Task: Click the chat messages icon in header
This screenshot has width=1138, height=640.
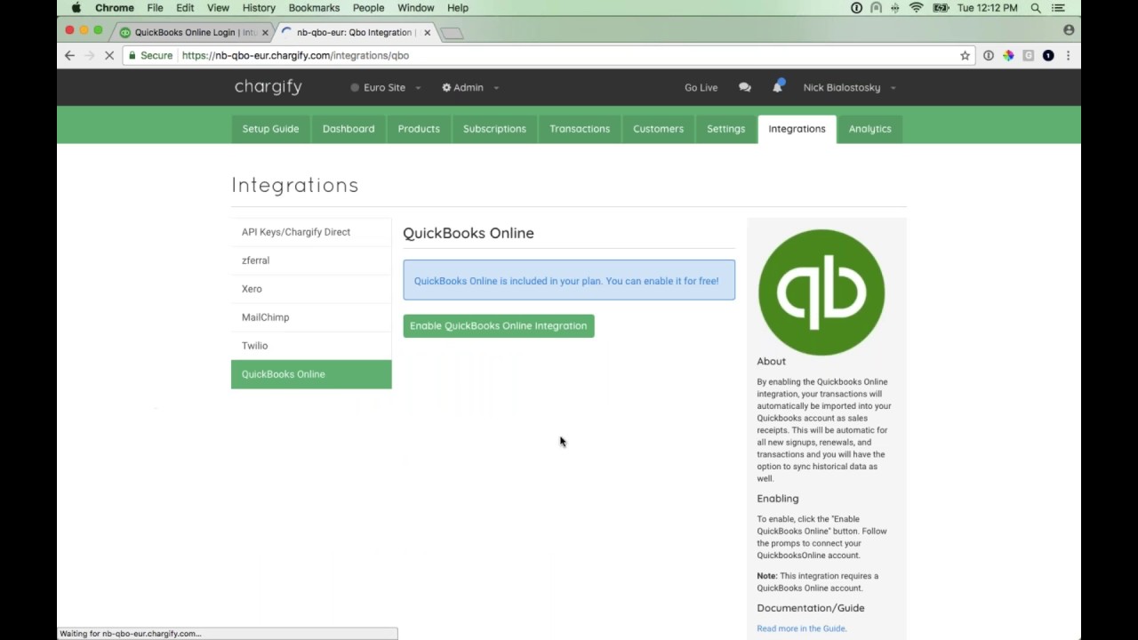Action: (744, 87)
